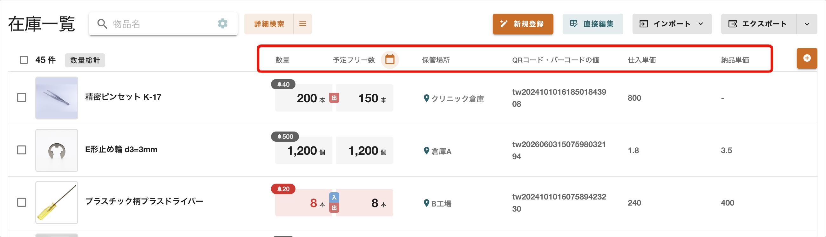Click the search magnifier icon

pos(102,24)
